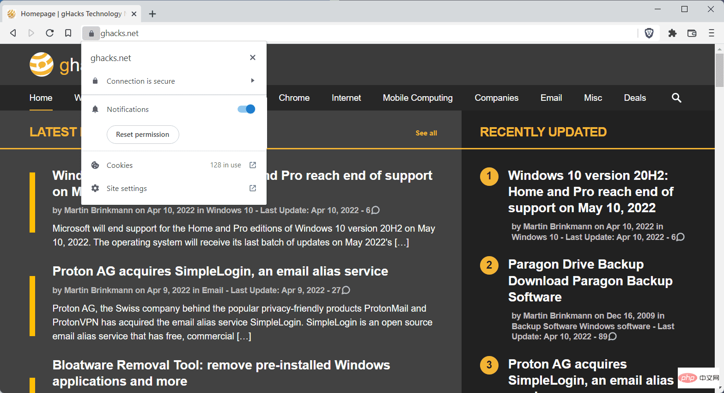This screenshot has width=724, height=393.
Task: Open the extensions puzzle icon
Action: [x=672, y=33]
